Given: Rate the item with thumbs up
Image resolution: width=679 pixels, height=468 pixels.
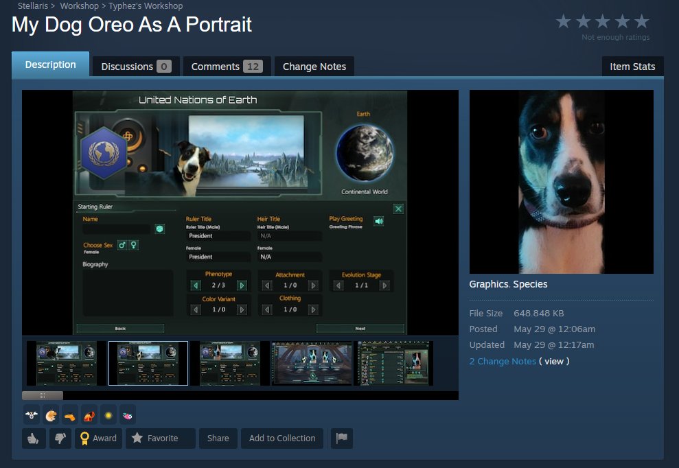Looking at the screenshot, I should 34,438.
